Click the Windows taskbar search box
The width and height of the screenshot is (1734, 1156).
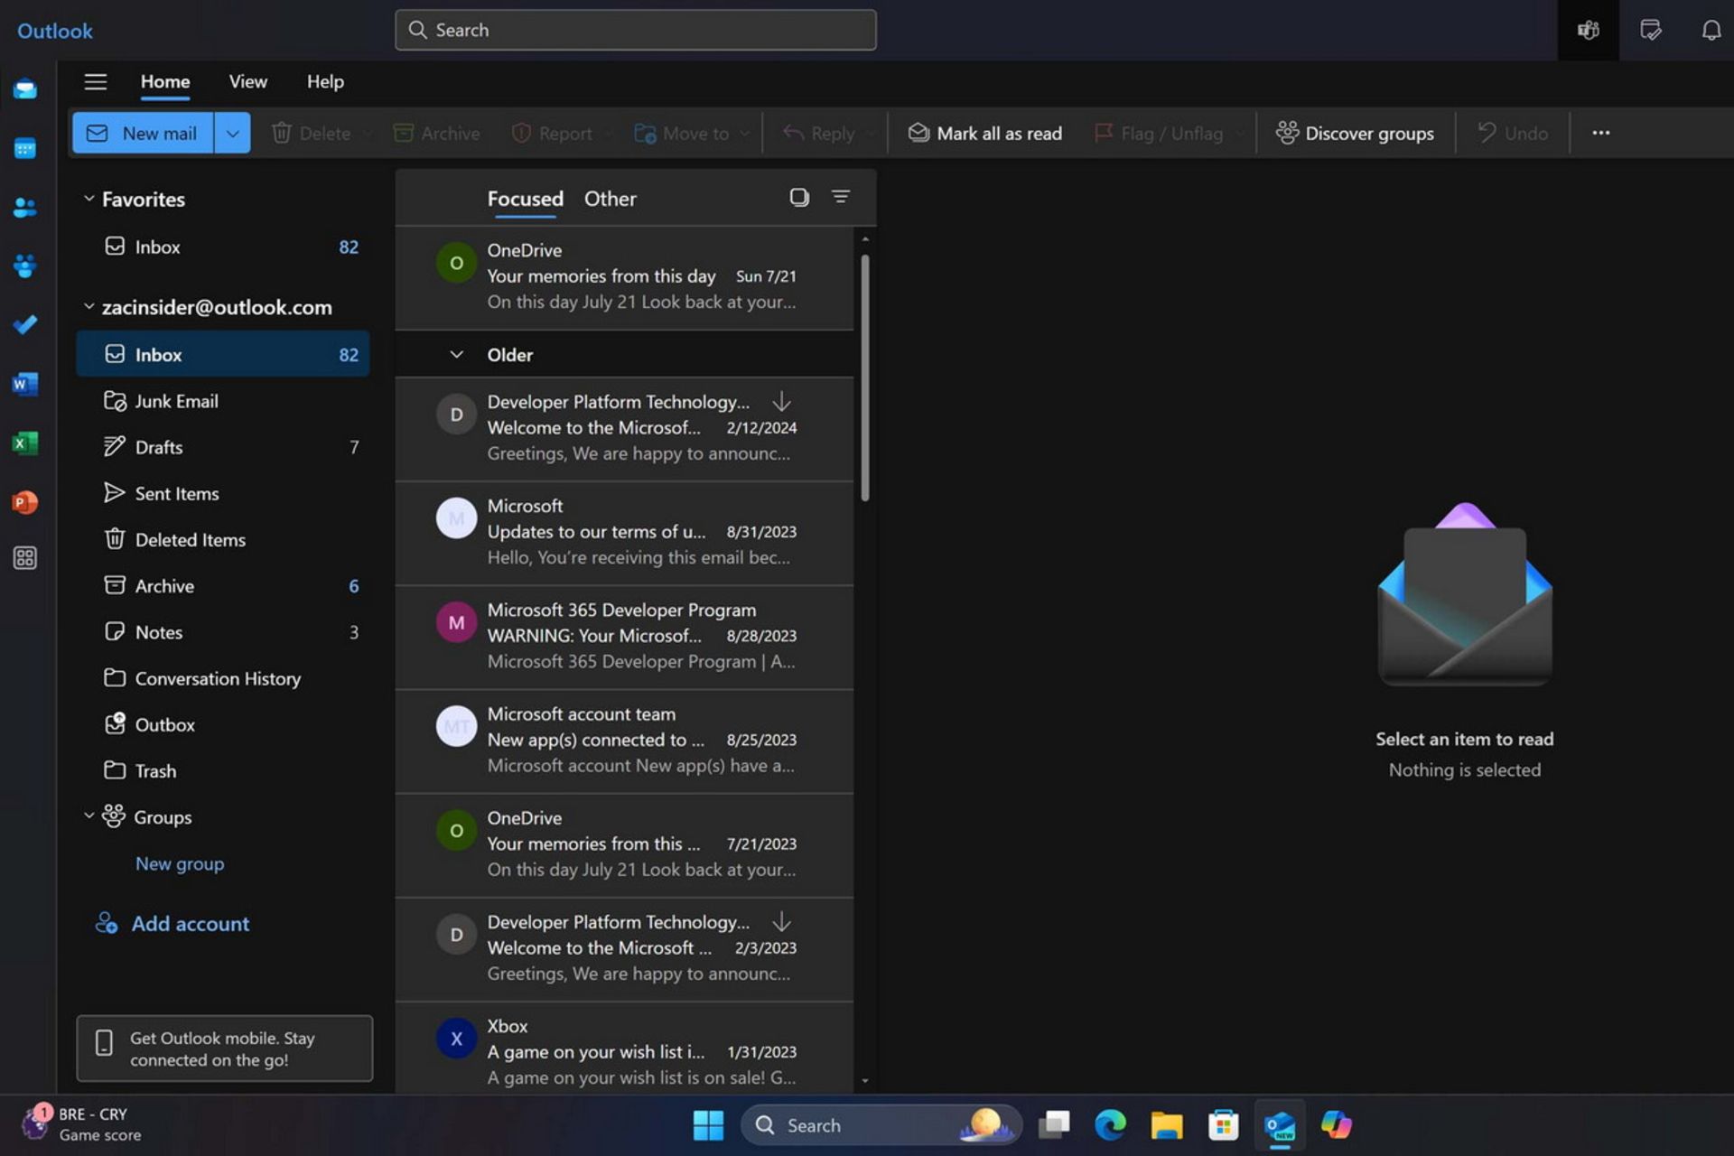881,1125
